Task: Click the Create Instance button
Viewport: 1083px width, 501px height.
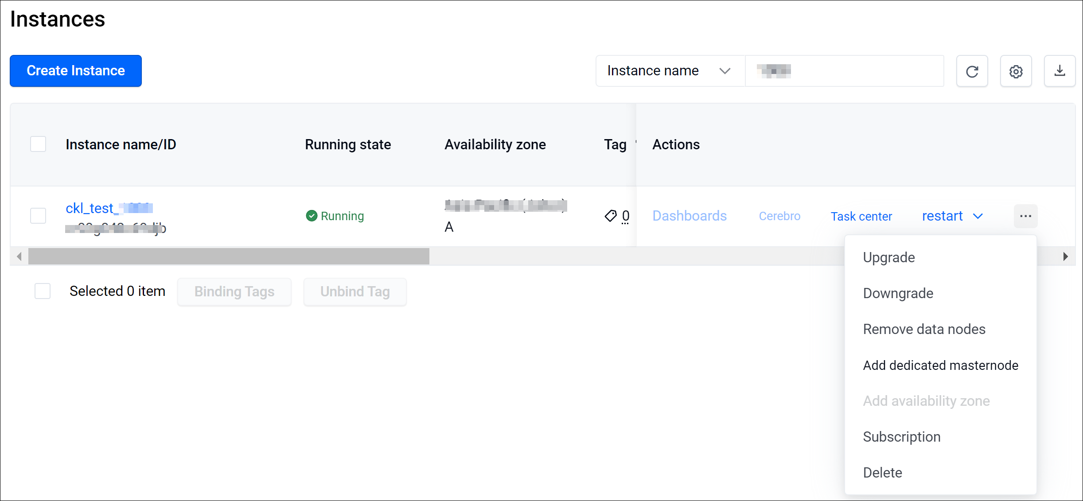Action: [x=76, y=71]
